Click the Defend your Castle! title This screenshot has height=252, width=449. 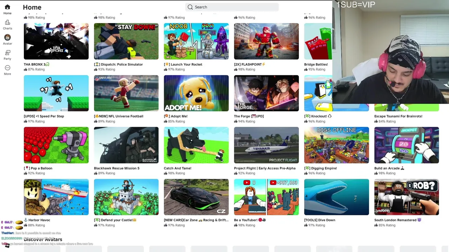pos(115,220)
